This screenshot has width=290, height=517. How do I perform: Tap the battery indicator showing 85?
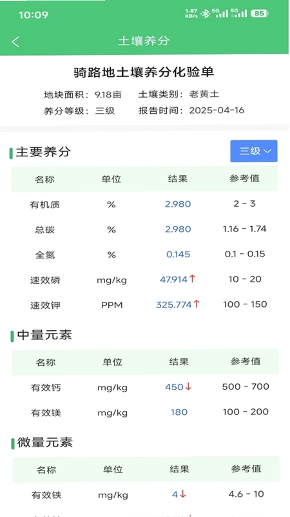(x=260, y=14)
